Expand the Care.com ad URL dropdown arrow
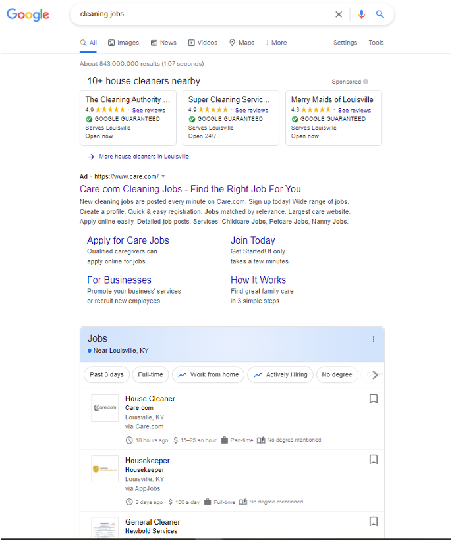Image resolution: width=452 pixels, height=541 pixels. (163, 176)
